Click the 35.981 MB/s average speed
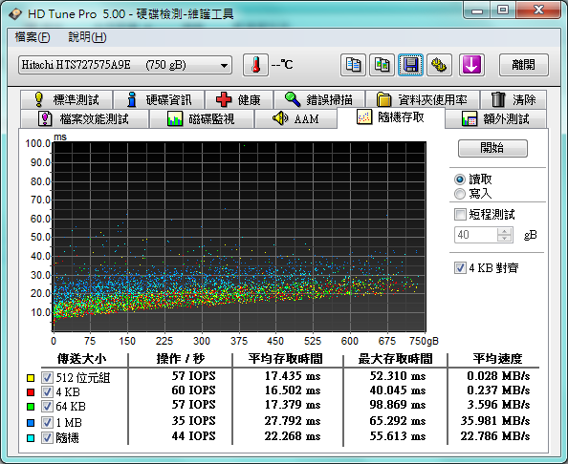The image size is (568, 464). (x=495, y=421)
